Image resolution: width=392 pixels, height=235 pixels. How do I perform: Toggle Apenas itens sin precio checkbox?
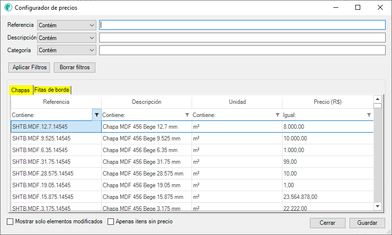pos(111,221)
